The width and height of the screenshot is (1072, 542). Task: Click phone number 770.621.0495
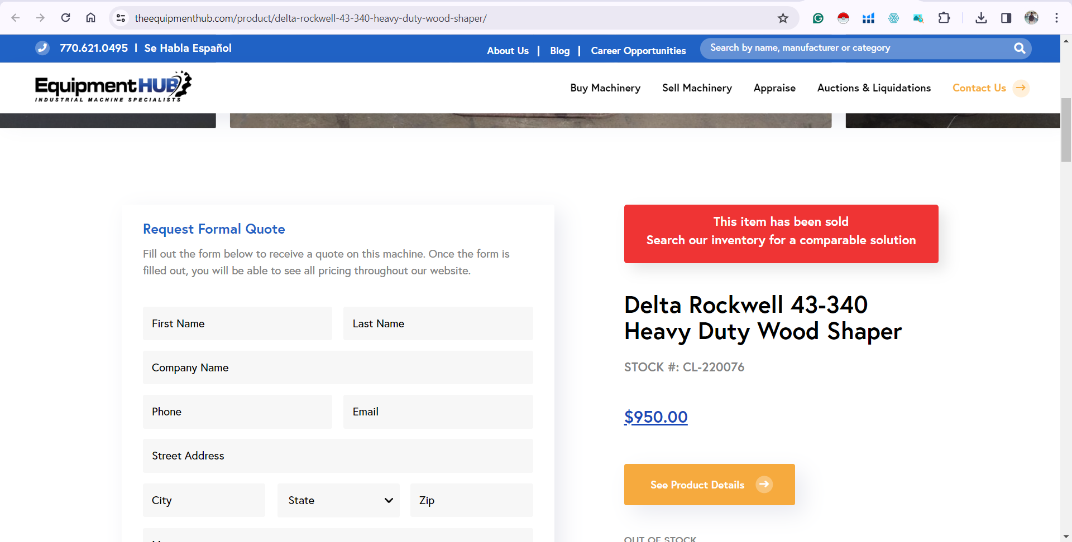pos(94,48)
